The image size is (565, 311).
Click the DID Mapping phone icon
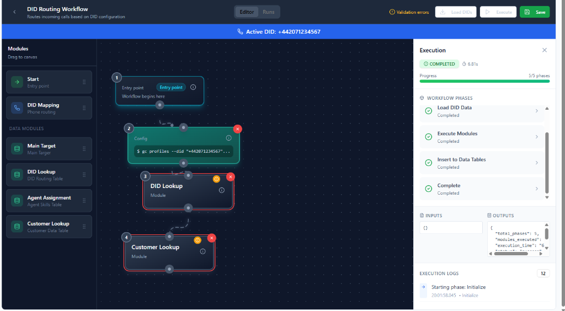[17, 108]
